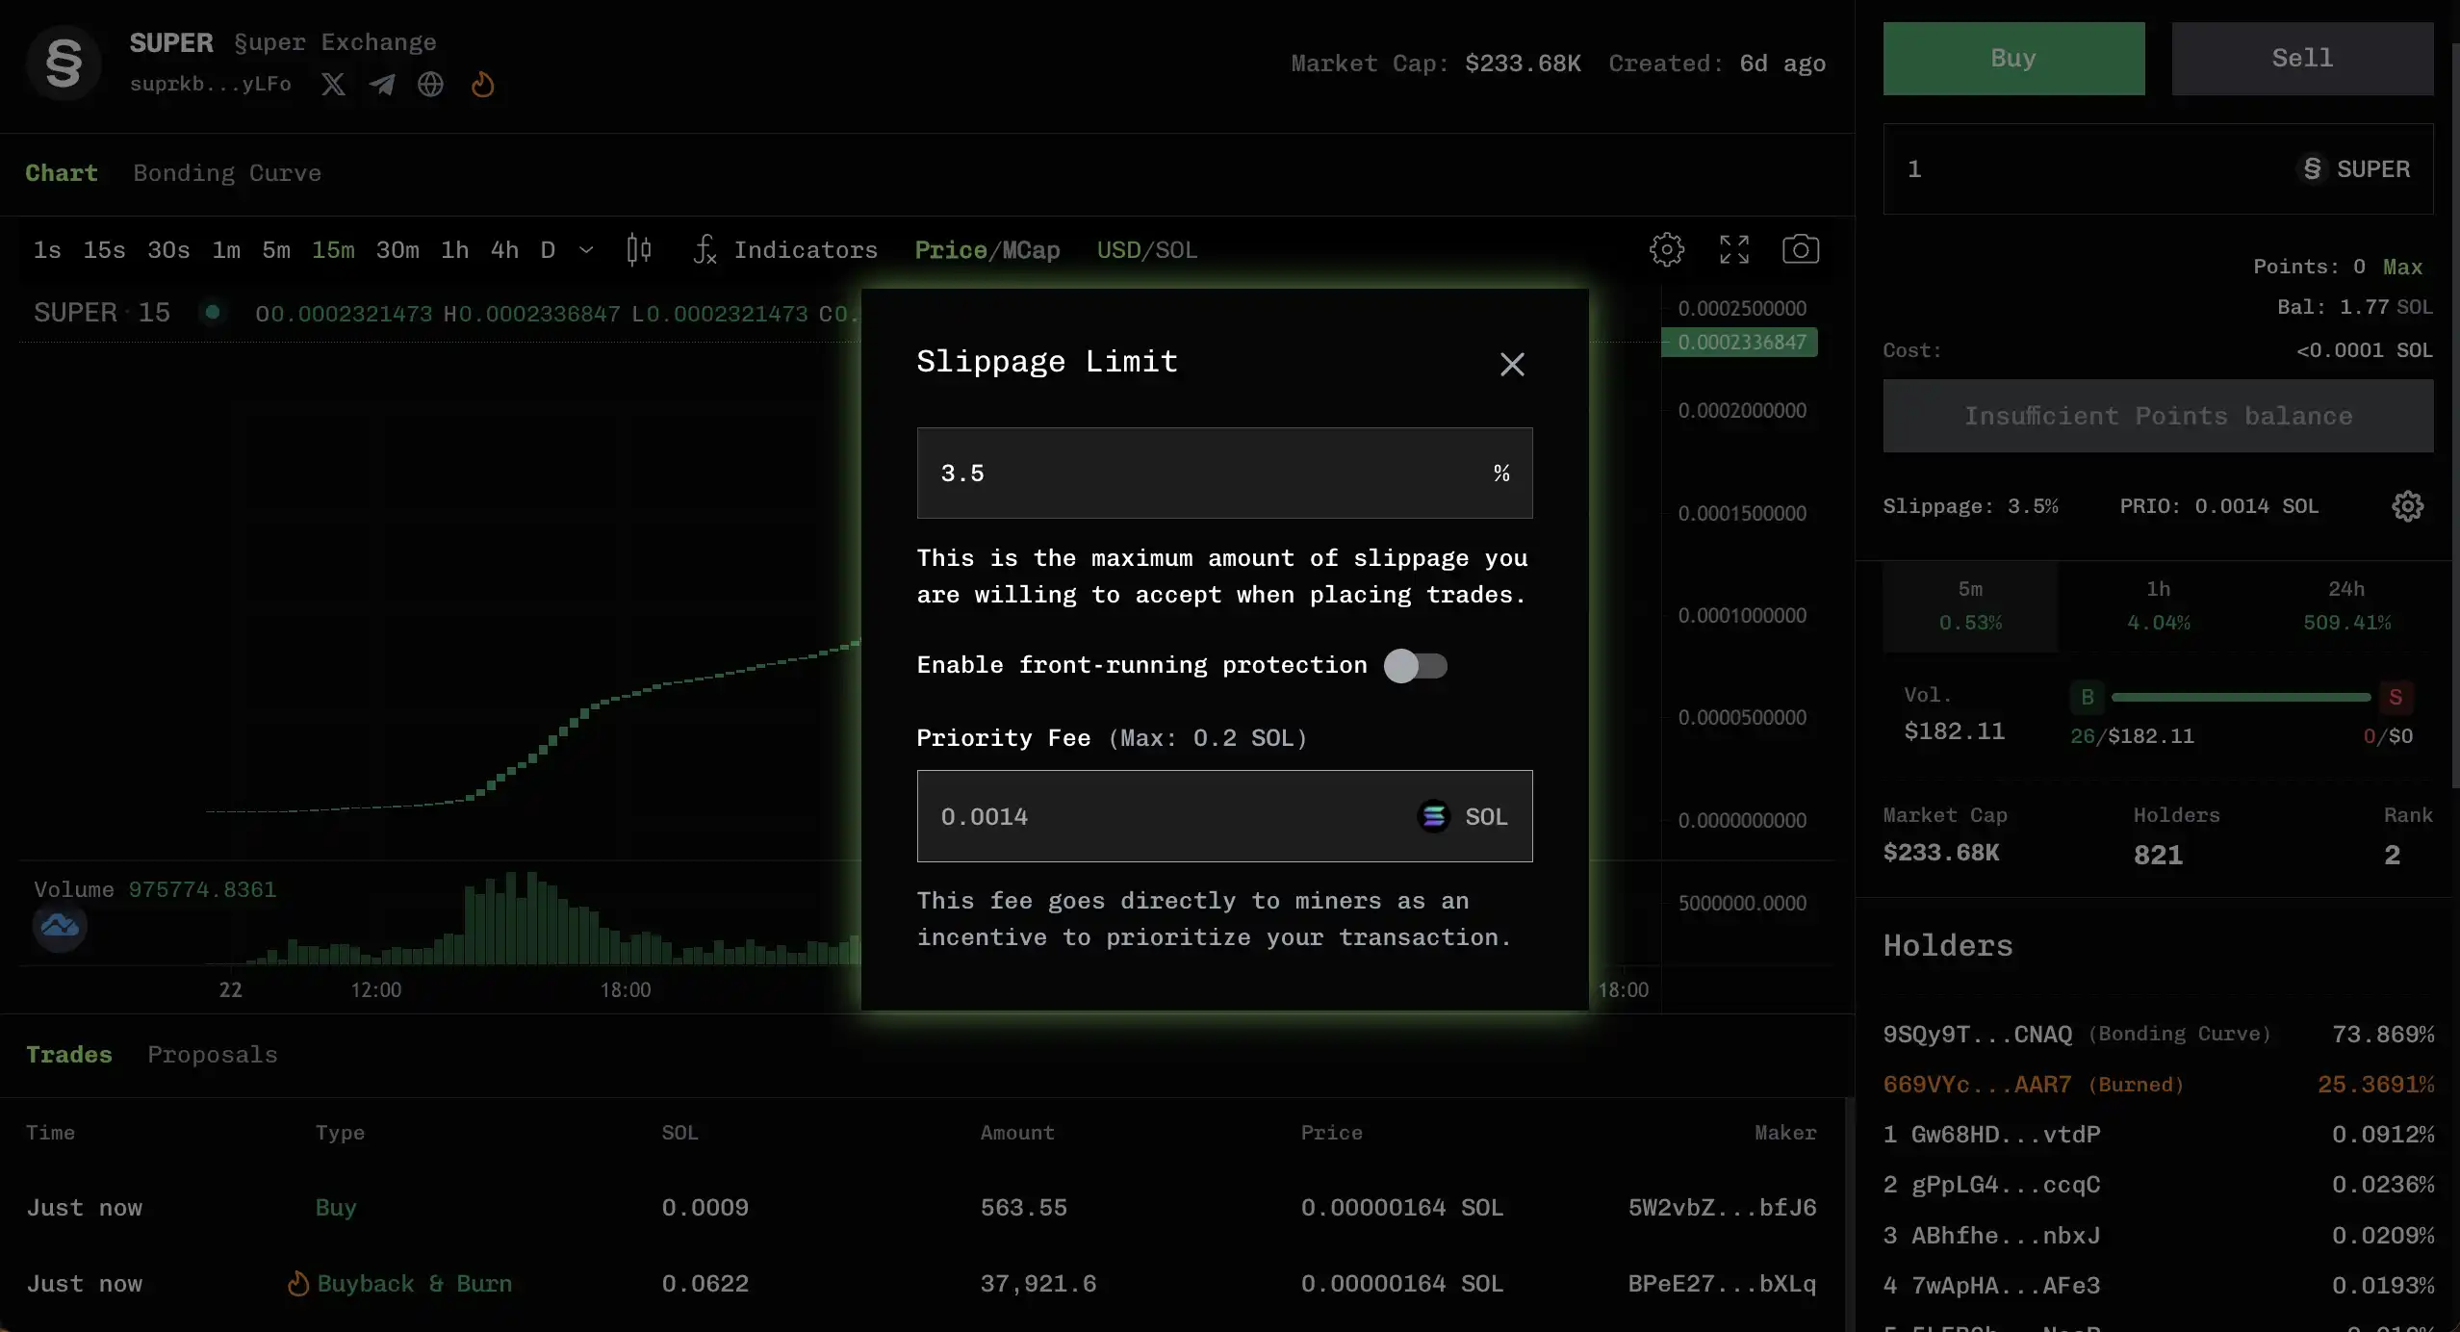2460x1332 pixels.
Task: Open chart settings gear icon
Action: (x=1666, y=250)
